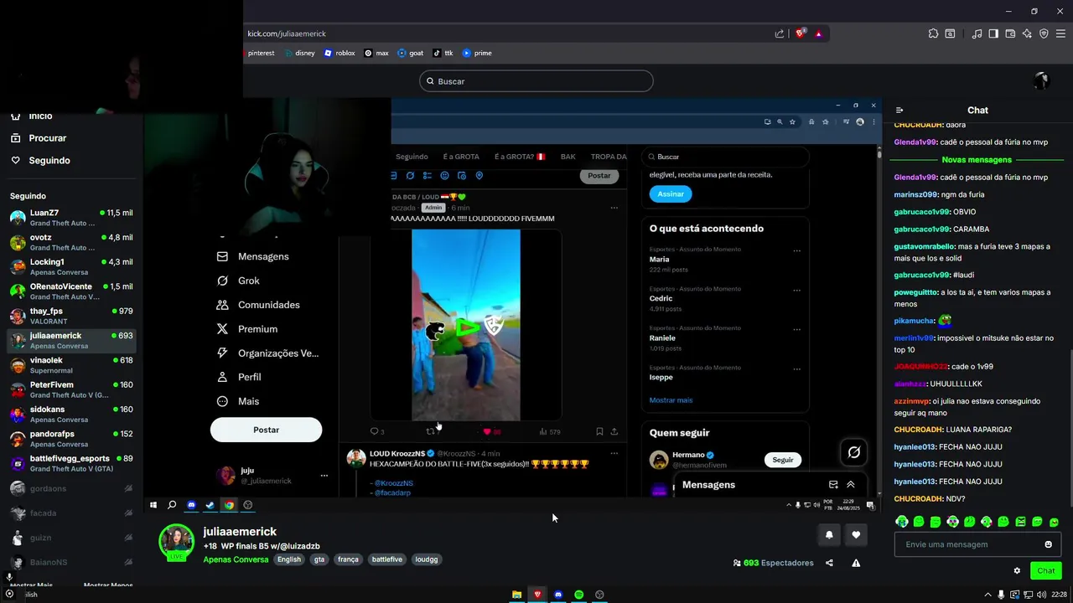Click the Kick Buscar search field
The width and height of the screenshot is (1073, 603).
coord(536,81)
